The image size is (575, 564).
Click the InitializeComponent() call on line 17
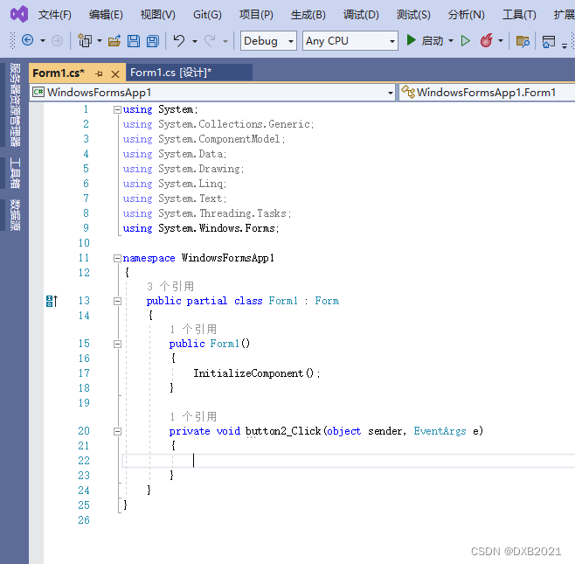pos(257,373)
